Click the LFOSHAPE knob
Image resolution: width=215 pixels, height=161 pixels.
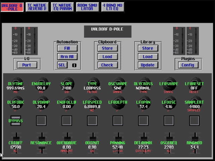169,84
